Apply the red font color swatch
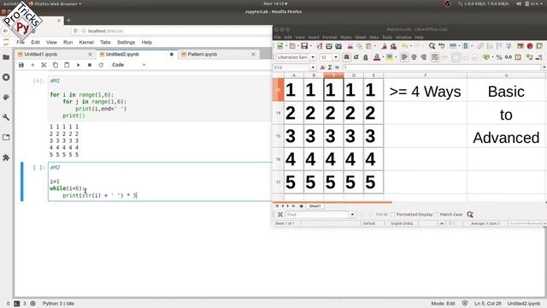Viewport: 547px width, 308px height. (377, 57)
